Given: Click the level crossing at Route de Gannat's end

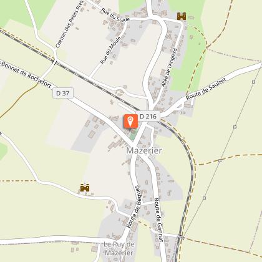Looking at the screenshot, I should (x=180, y=236).
